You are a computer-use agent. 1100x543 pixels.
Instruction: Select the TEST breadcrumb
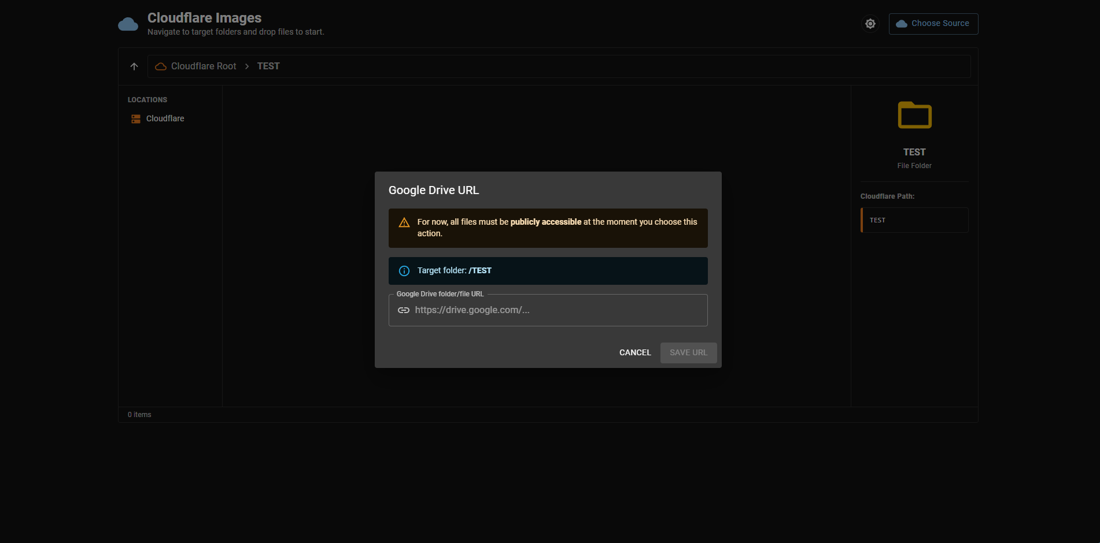pyautogui.click(x=268, y=66)
